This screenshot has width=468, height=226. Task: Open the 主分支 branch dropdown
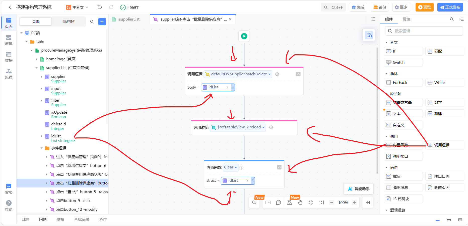[77, 7]
